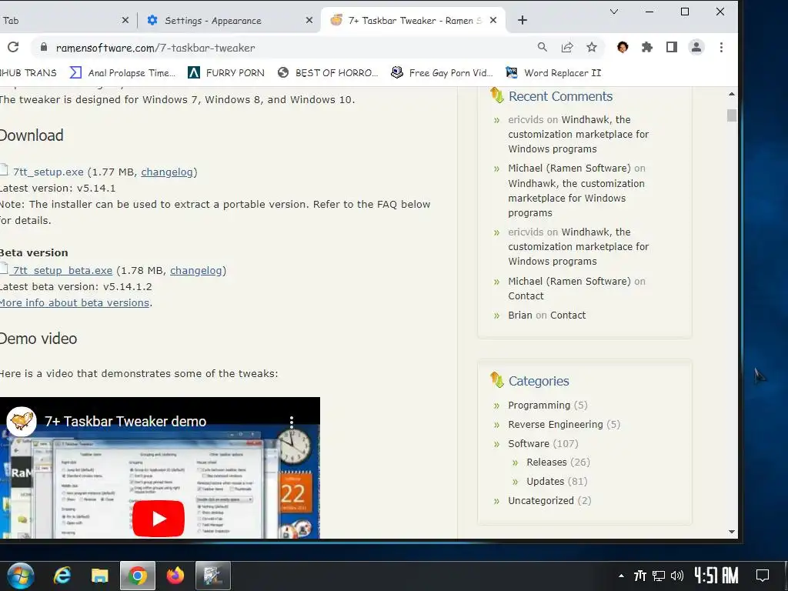Bookmark this page with star icon
This screenshot has width=788, height=591.
pos(592,47)
